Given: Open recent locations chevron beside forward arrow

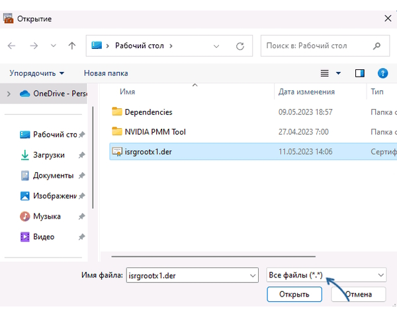Looking at the screenshot, I should pos(53,46).
